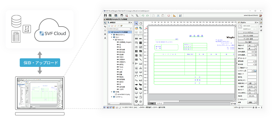Screen dimensions: 272x118
Task: Click the ページカラー設定 button
Action: pos(248,39)
